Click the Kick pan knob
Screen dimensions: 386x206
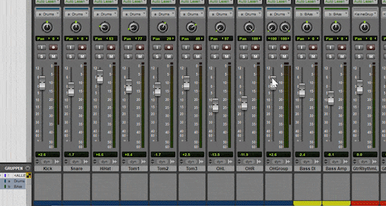(x=47, y=27)
